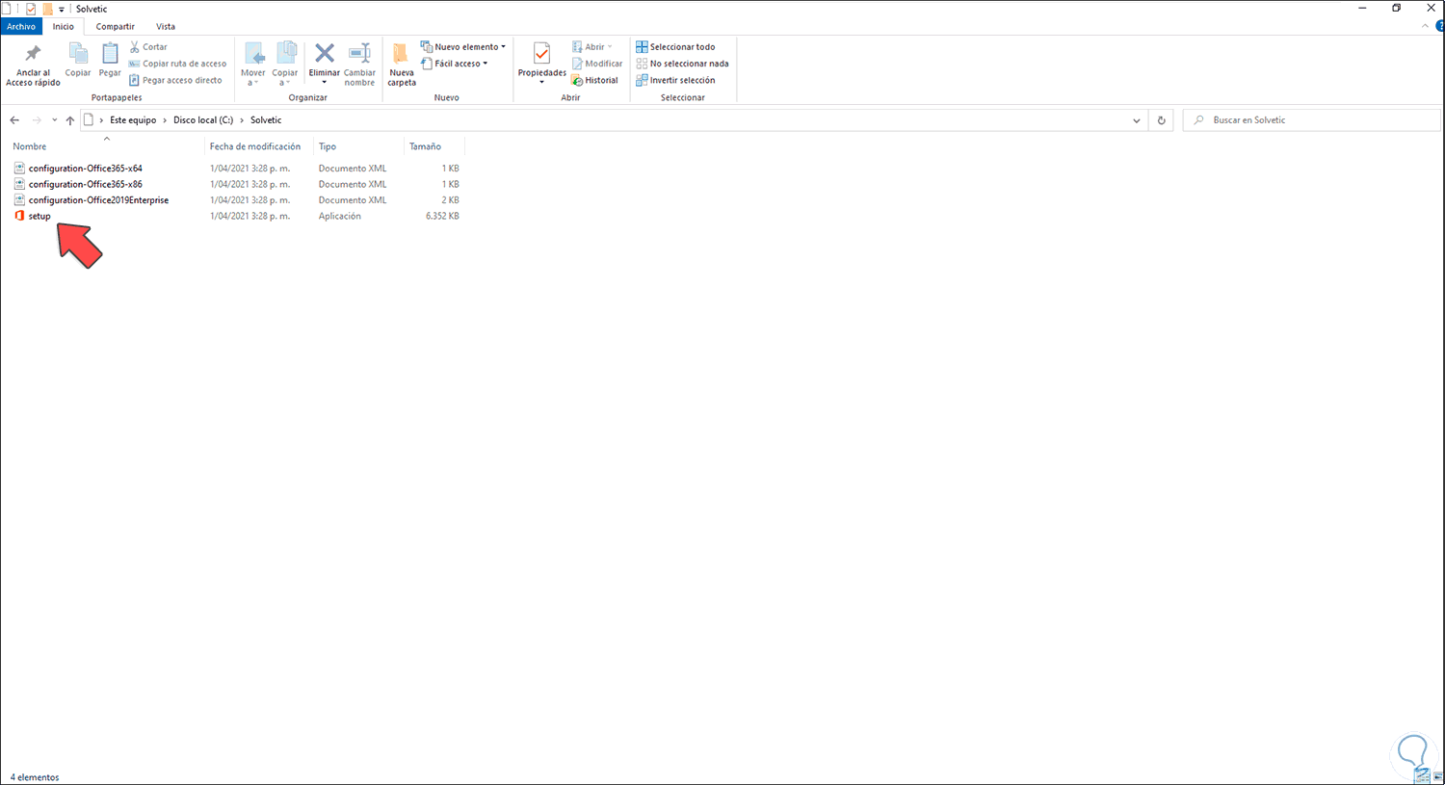The width and height of the screenshot is (1445, 785).
Task: Click the Solvetic breadcrumb in the address bar
Action: point(266,120)
